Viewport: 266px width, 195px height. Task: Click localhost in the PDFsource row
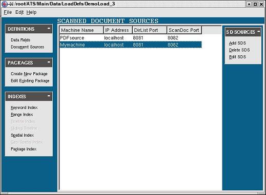(x=114, y=38)
